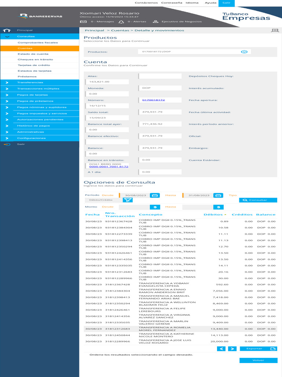Click the filter funnel icon beside Débito/Crédito
The height and width of the screenshot is (377, 282).
(127, 200)
